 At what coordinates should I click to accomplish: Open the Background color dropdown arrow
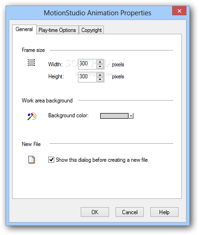[x=131, y=116]
